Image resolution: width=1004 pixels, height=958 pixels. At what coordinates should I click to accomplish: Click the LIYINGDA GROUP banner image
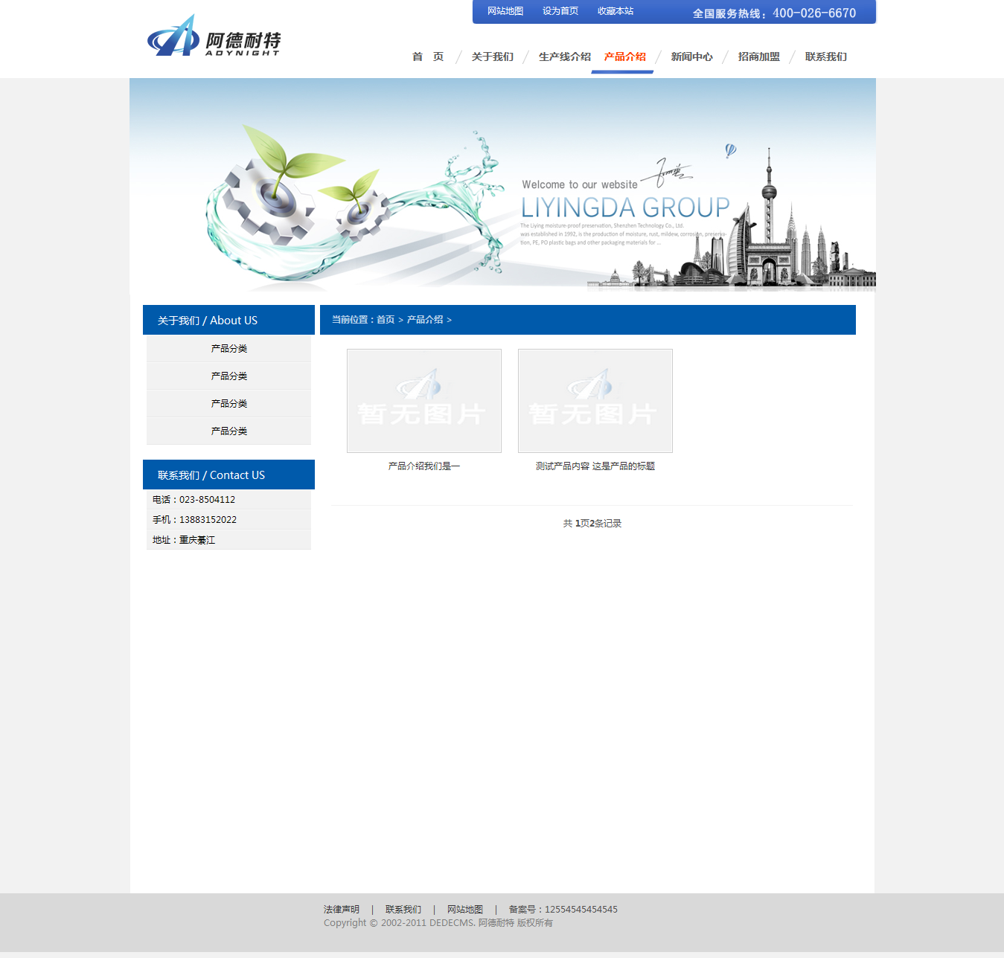point(502,184)
